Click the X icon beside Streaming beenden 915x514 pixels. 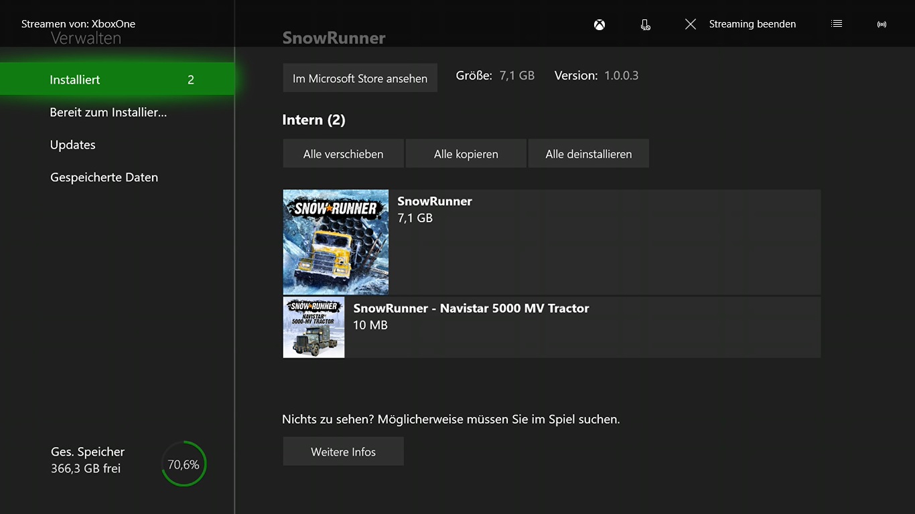691,24
